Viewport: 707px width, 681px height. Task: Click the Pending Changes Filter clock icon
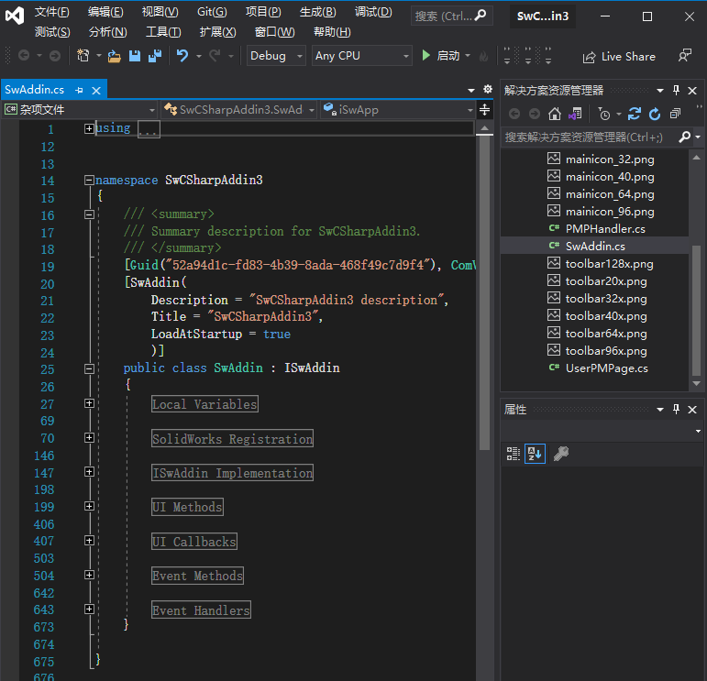(603, 114)
